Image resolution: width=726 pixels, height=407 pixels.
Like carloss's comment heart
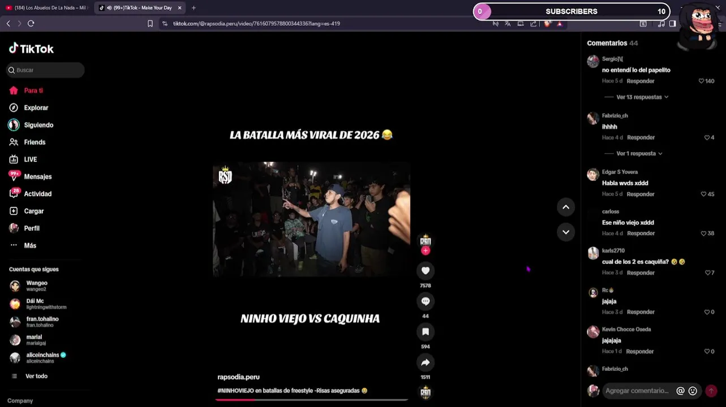tap(703, 233)
